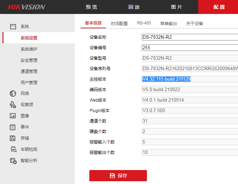Open the RS-485 sub-tab
238x184 pixels.
[x=144, y=23]
